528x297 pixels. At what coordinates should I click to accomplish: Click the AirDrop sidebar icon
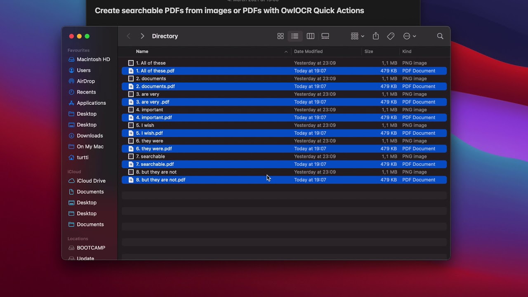tap(71, 81)
